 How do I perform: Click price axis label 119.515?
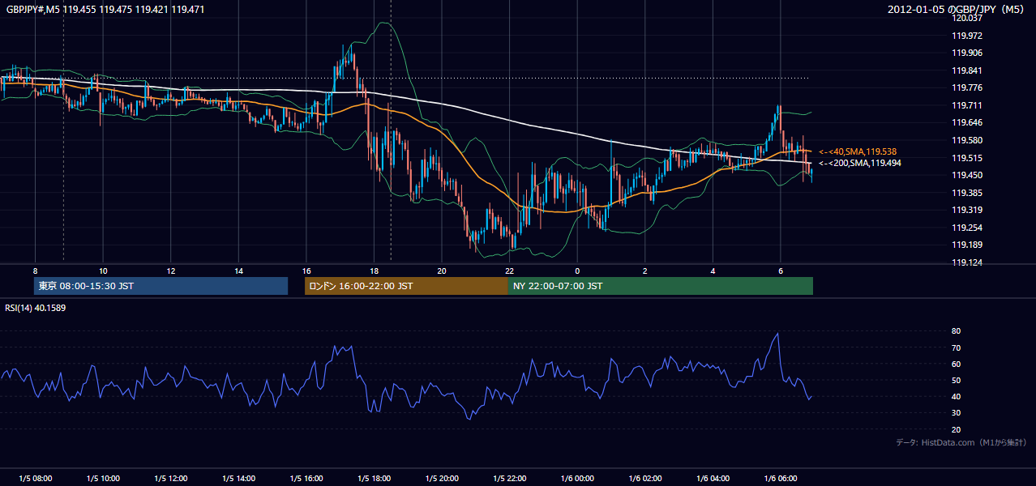point(966,158)
